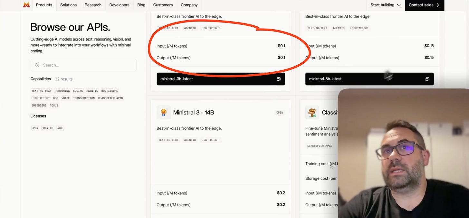Click the OPEN badge on Ministral 14B card
The height and width of the screenshot is (218, 469).
(x=280, y=113)
